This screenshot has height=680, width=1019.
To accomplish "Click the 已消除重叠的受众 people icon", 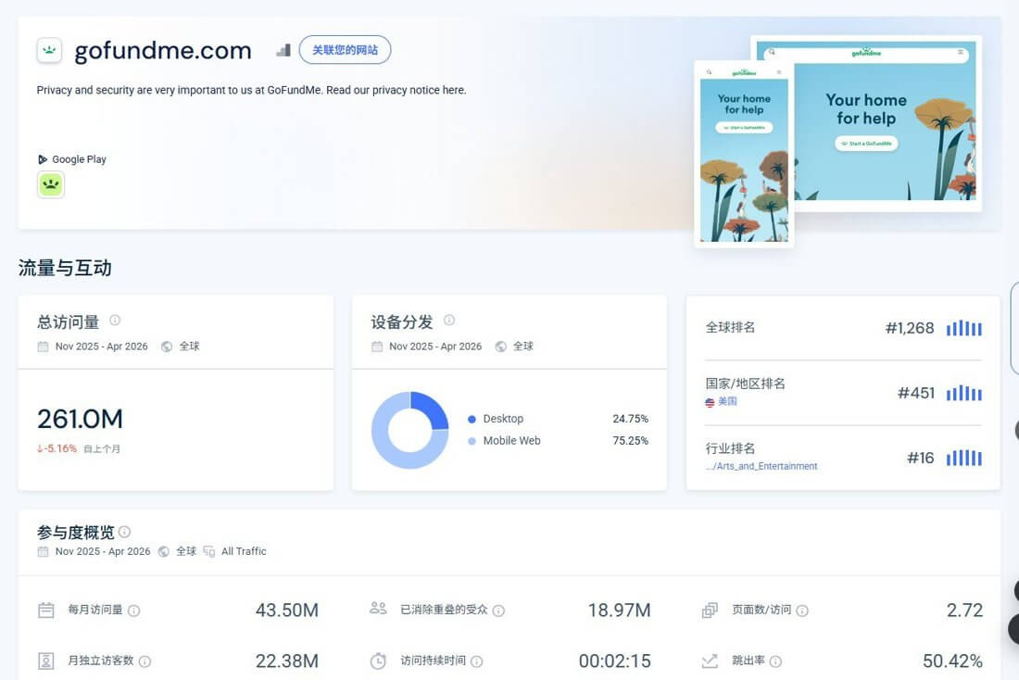I will (x=378, y=609).
